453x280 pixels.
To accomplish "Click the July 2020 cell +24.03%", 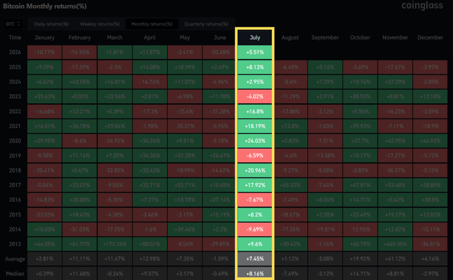I will click(254, 141).
